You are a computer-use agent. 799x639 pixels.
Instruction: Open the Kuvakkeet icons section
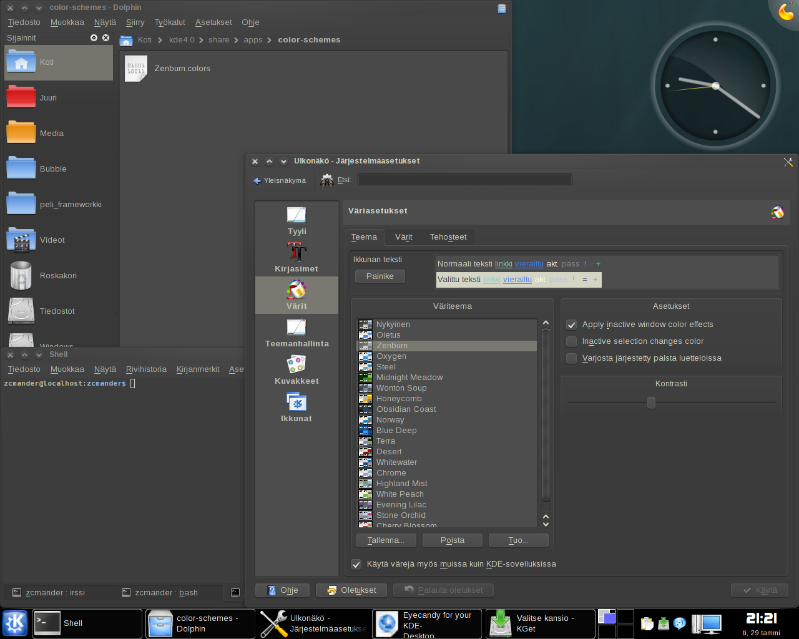point(297,370)
